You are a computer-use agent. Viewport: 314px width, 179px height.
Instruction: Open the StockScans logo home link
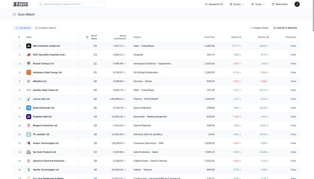coord(20,4)
